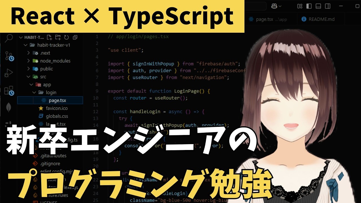Image resolution: width=361 pixels, height=203 pixels.
Task: Click the command center search box
Action: click(x=255, y=6)
